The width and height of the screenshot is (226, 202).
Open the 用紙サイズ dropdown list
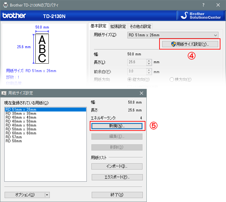(x=173, y=35)
